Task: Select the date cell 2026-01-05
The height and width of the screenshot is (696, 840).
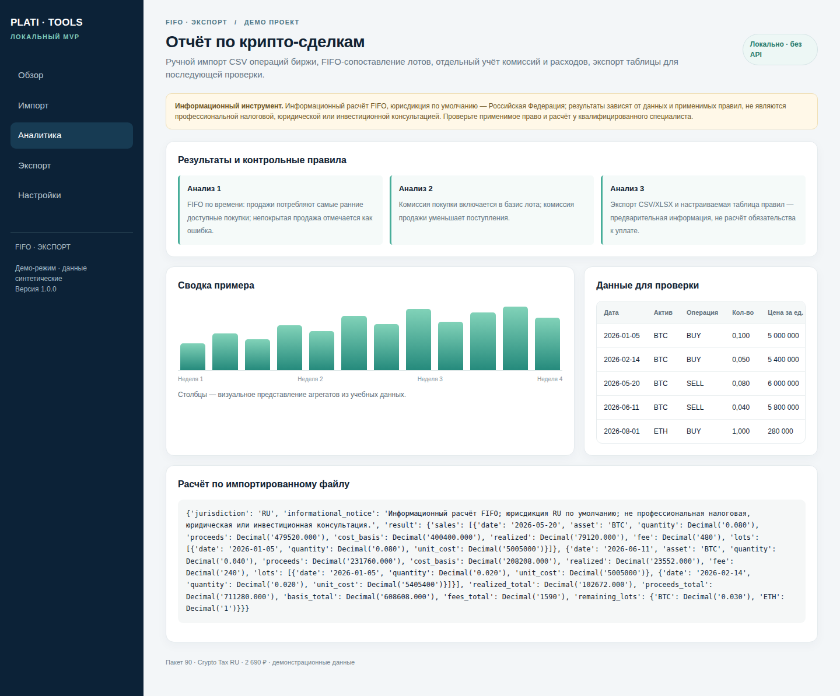Action: point(622,336)
